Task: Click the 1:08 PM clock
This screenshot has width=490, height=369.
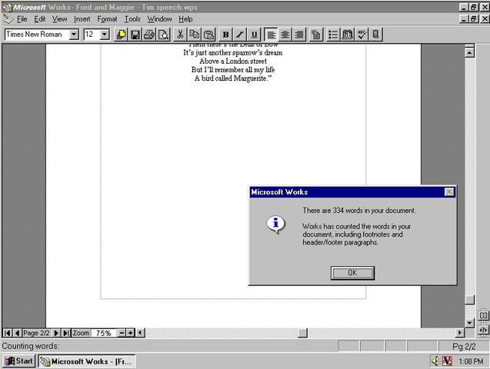Action: 471,361
